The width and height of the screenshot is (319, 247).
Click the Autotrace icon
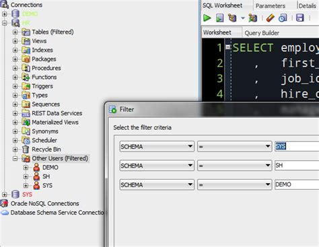[252, 18]
